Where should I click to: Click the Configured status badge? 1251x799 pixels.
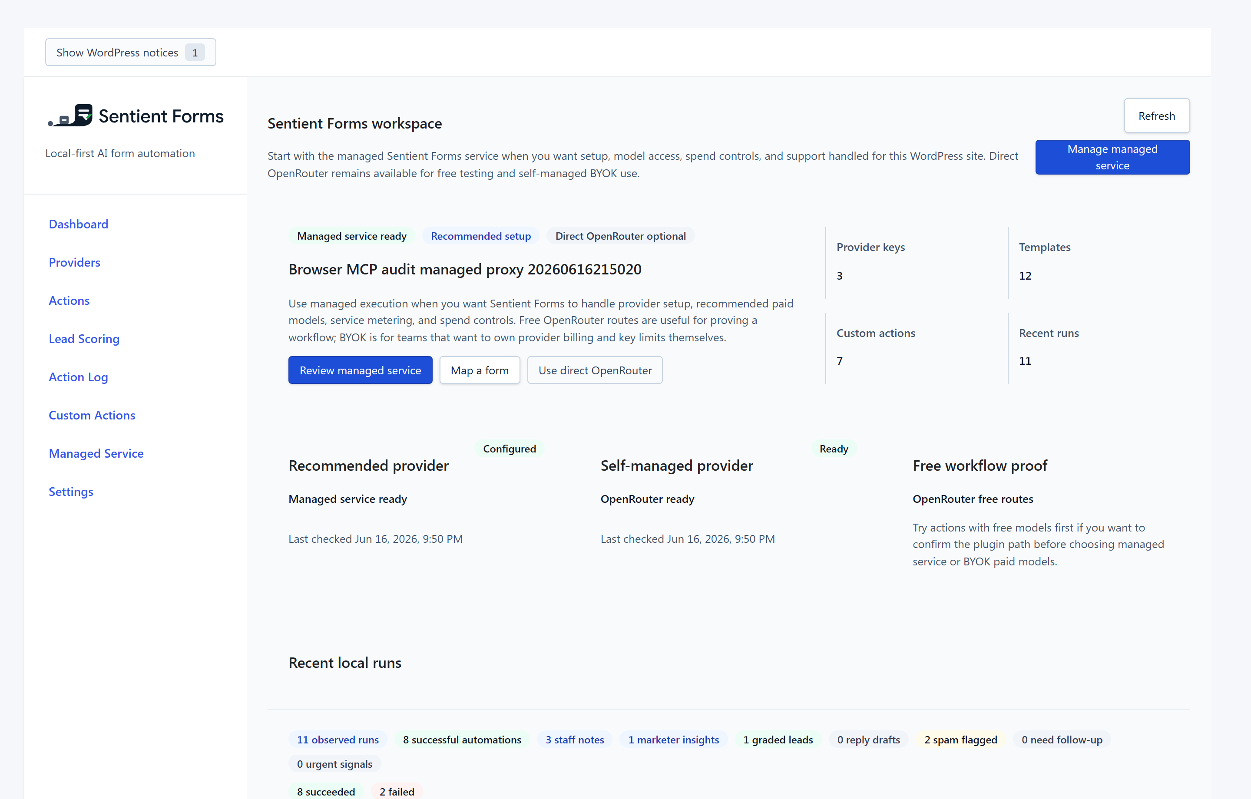tap(509, 449)
